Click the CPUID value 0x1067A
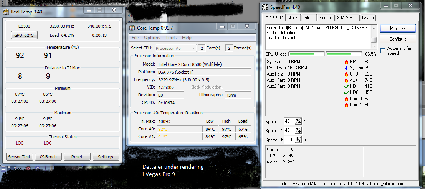The height and width of the screenshot is (189, 425). pos(204,103)
